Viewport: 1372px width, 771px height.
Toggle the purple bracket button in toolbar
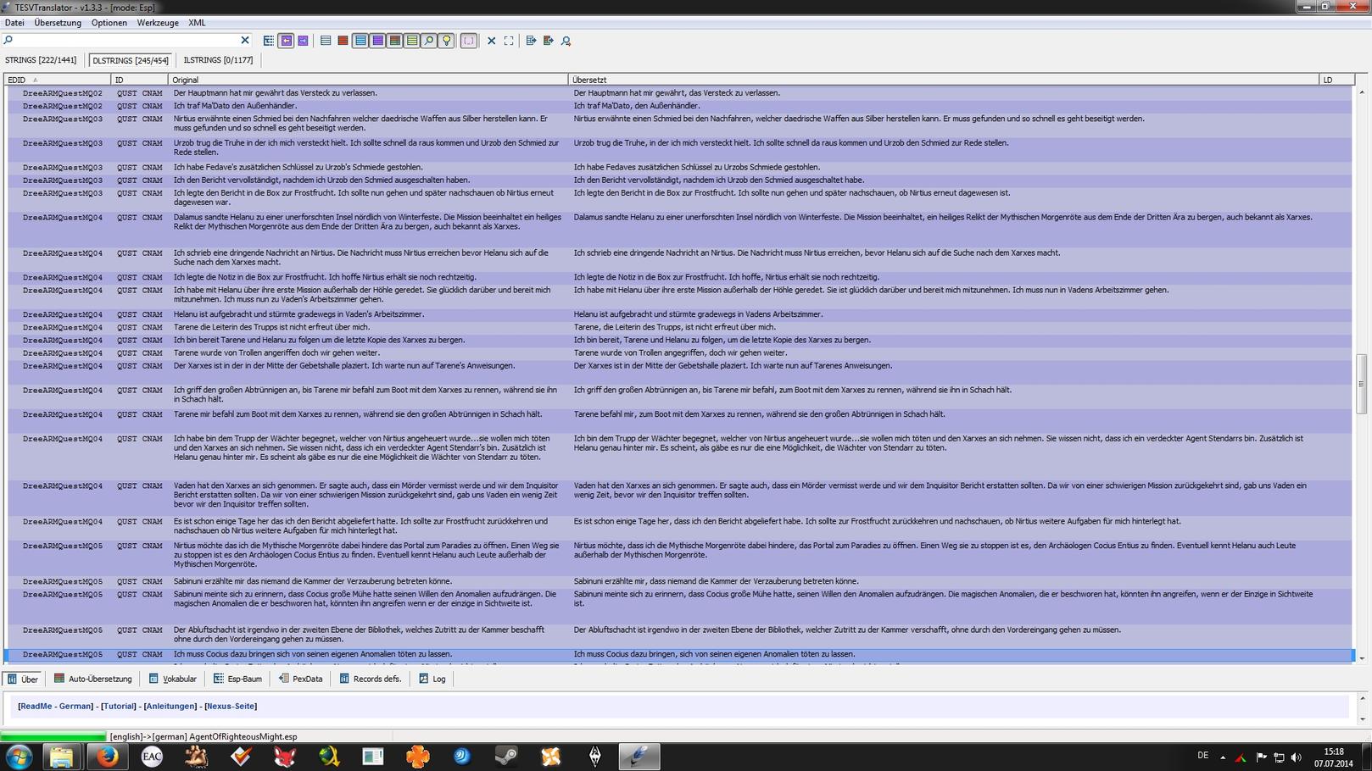click(468, 41)
